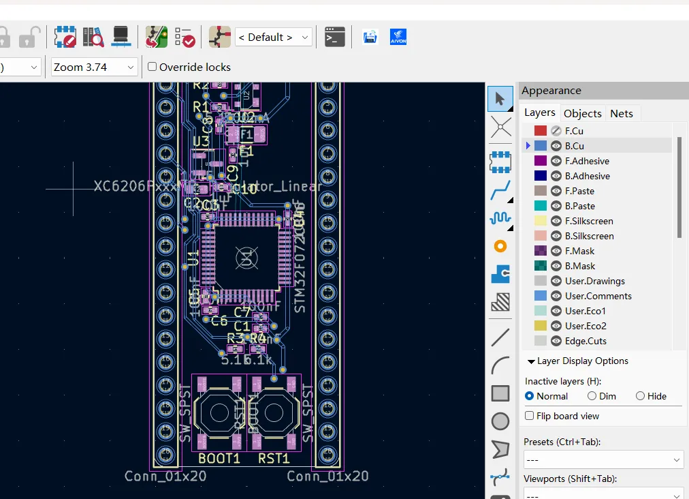Viewport: 689px width, 499px height.
Task: Select the Route Tracks tool
Action: coord(500,190)
